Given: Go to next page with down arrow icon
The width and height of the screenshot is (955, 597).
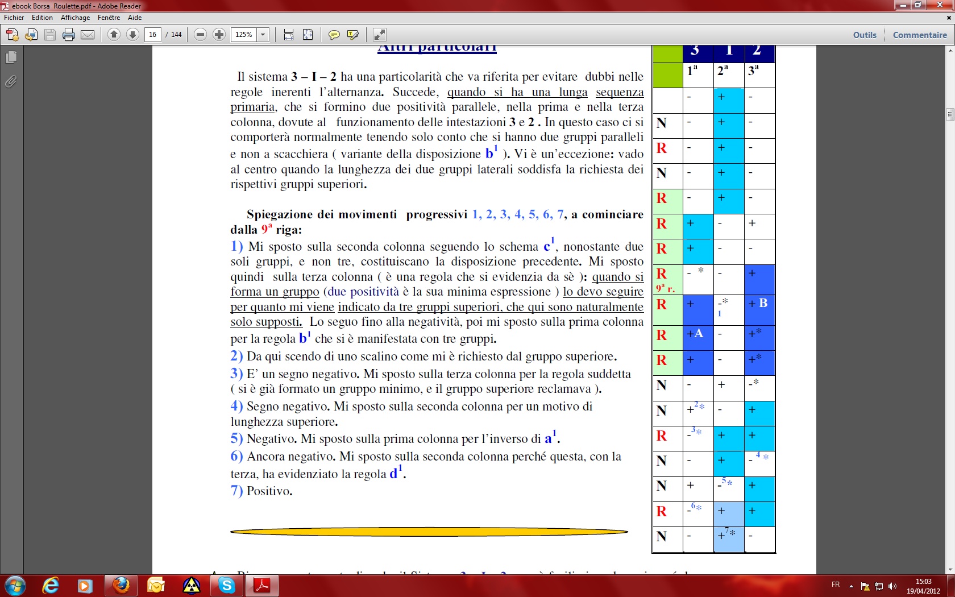Looking at the screenshot, I should (x=132, y=35).
